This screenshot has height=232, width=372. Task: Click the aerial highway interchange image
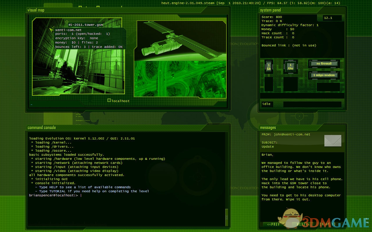pos(180,78)
